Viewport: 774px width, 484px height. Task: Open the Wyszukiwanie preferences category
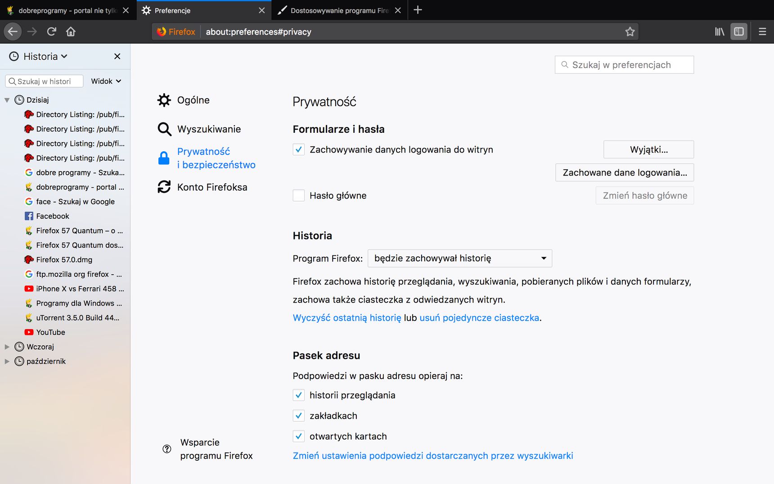tap(199, 129)
